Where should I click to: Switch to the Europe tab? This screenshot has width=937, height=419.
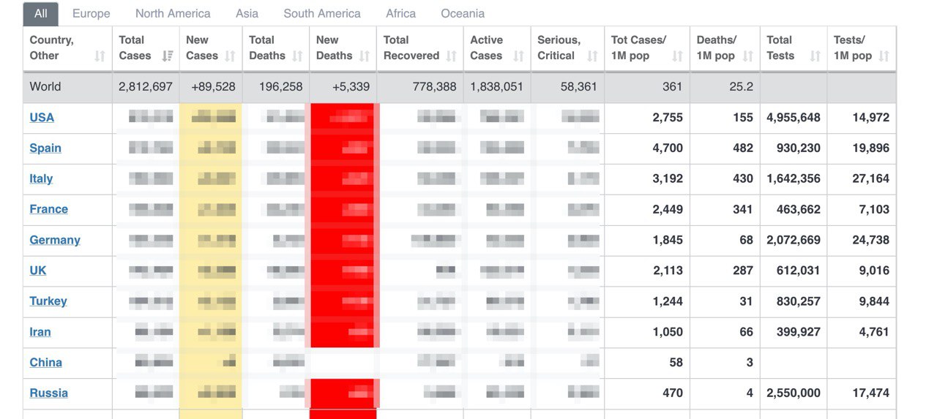92,13
